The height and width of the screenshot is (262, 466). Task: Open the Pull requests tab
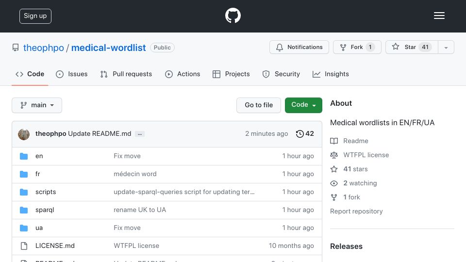[x=126, y=74]
